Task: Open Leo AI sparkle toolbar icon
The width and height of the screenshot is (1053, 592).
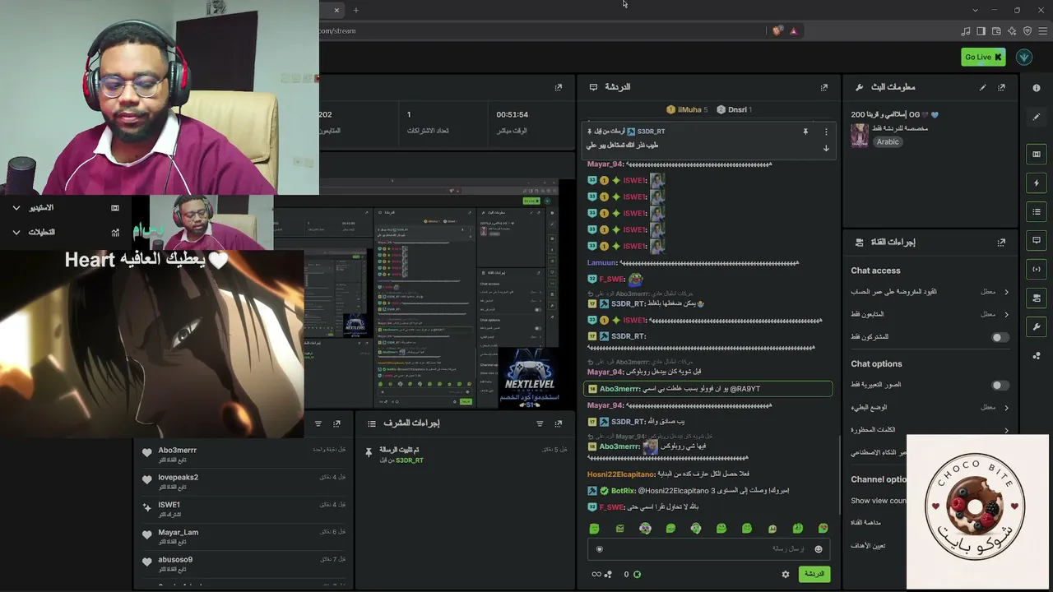Action: pyautogui.click(x=1012, y=31)
